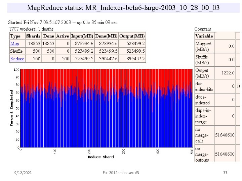Select the docs-indexed counter row
The image size is (242, 181).
click(217, 100)
